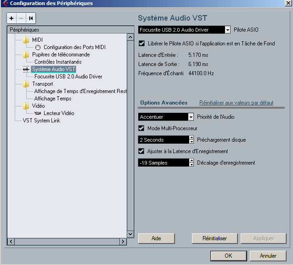293x265 pixels.
Task: Click the Transport folder icon
Action: click(26, 84)
